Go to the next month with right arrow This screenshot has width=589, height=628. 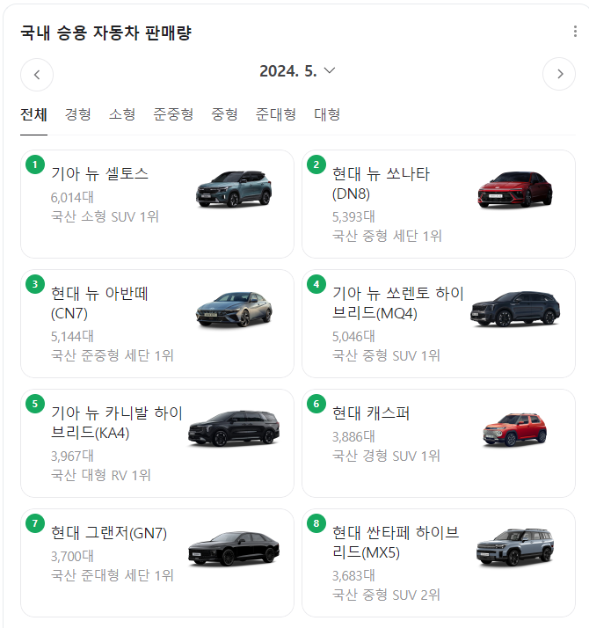(559, 75)
